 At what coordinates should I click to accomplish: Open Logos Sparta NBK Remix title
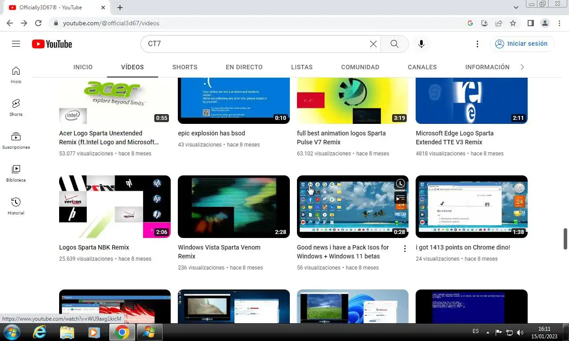pyautogui.click(x=94, y=247)
